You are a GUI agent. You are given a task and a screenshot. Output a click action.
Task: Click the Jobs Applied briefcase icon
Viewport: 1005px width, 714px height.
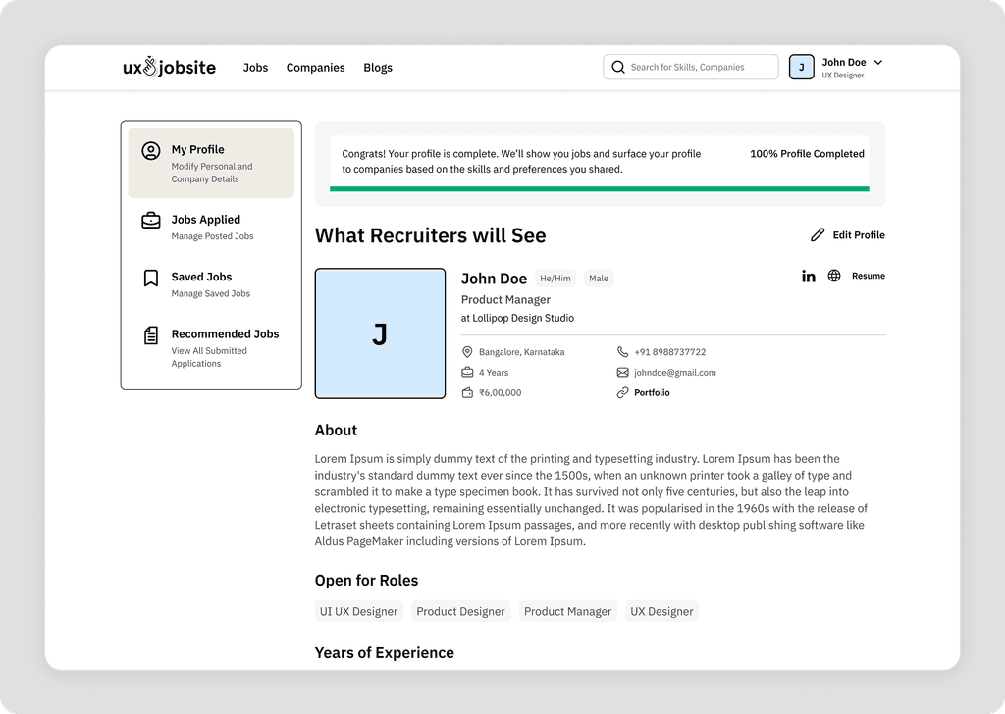tap(150, 221)
